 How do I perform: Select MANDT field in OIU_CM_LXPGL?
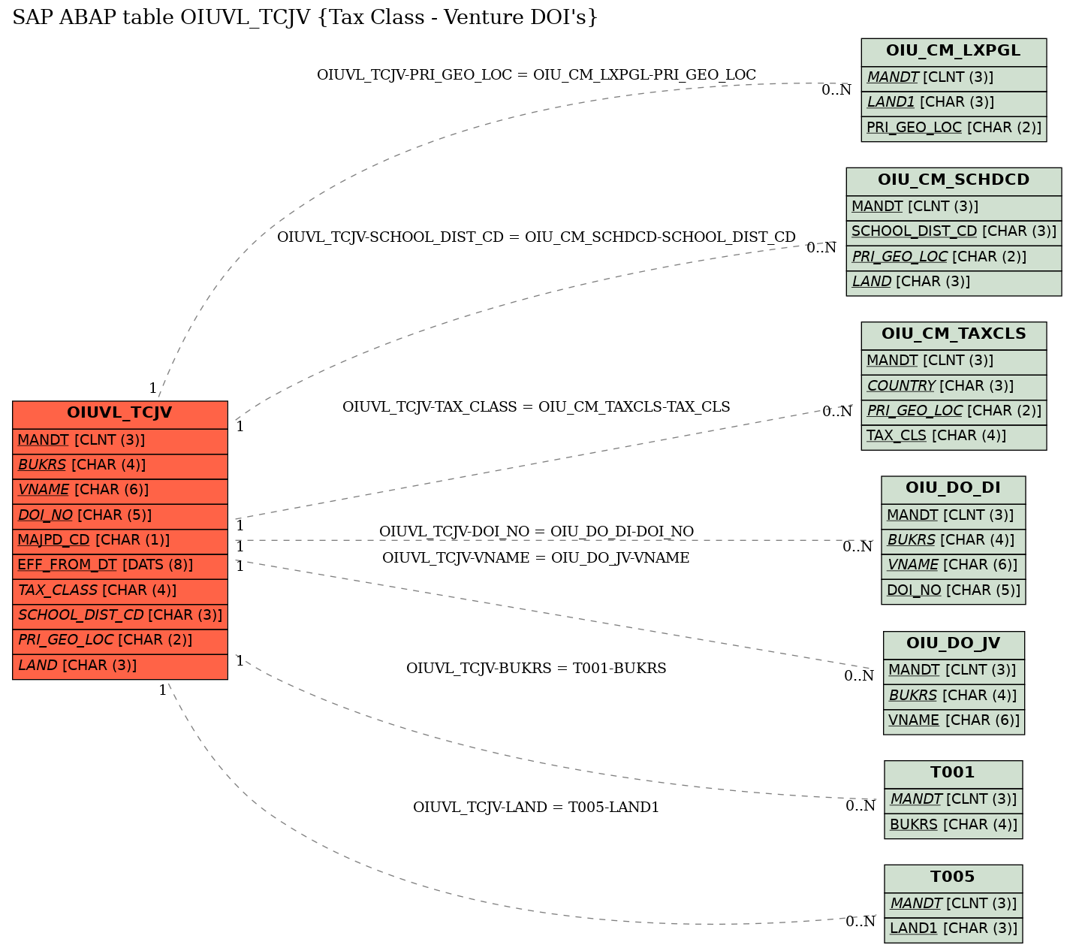(954, 78)
